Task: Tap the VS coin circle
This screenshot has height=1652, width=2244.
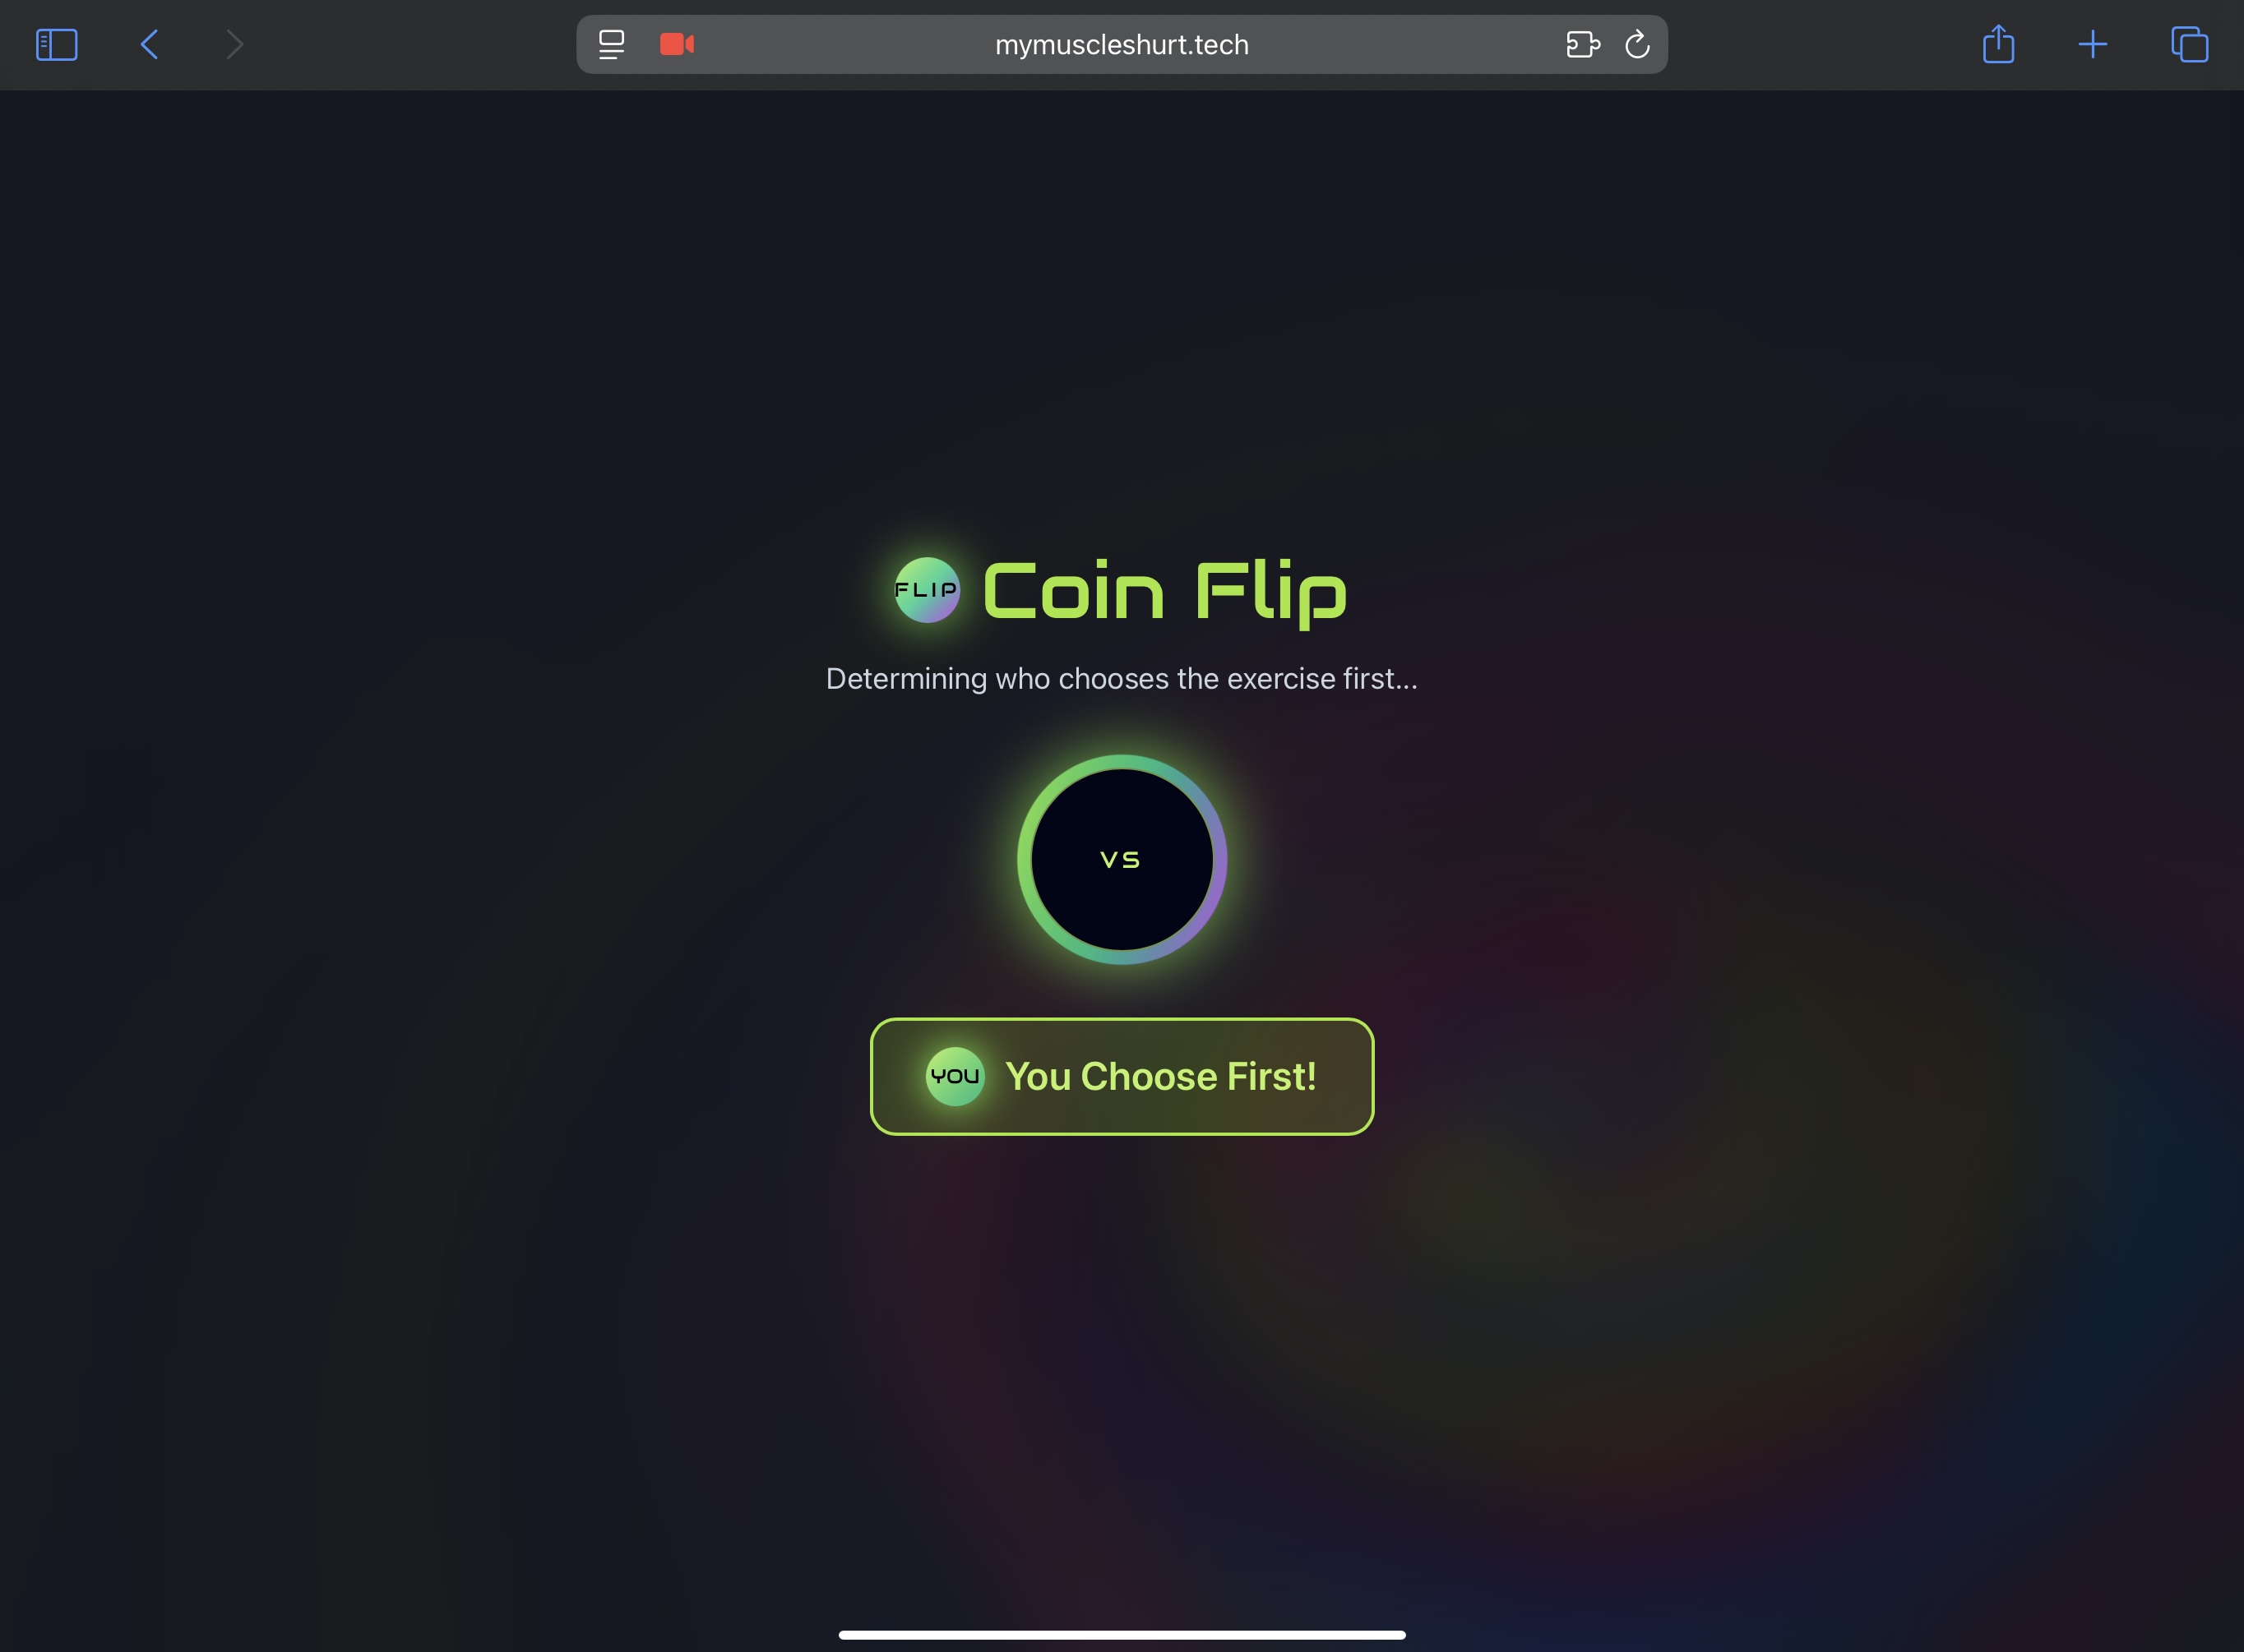Action: tap(1122, 859)
